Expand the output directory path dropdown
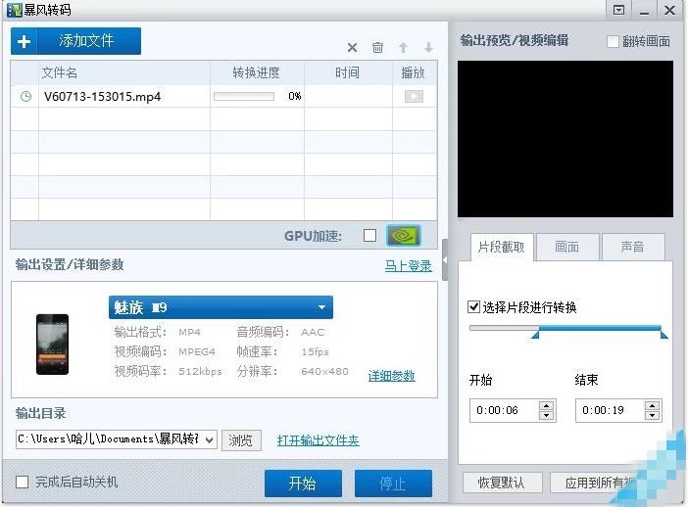Screen dimensions: 688x507 (210, 439)
